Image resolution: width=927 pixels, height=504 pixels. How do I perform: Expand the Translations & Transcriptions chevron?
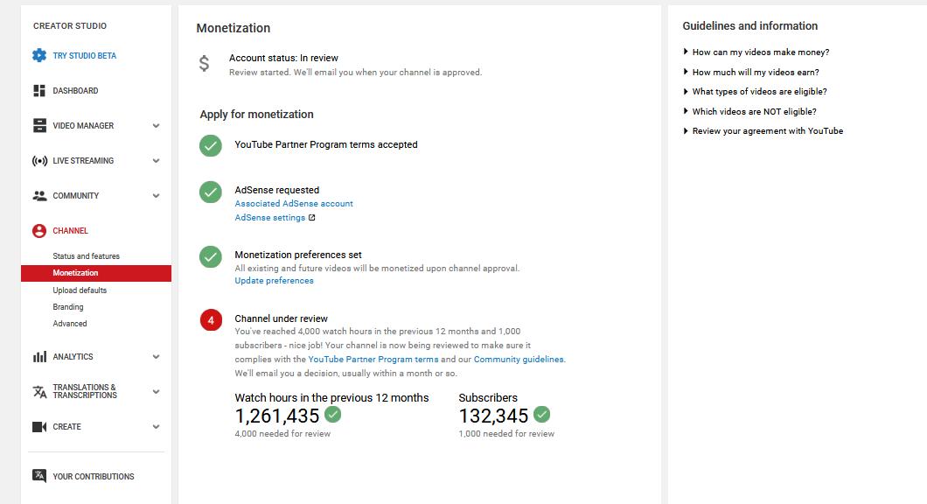pos(156,392)
